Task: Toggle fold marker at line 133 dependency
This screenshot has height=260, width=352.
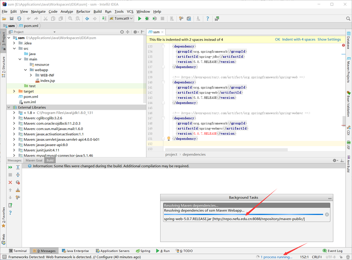Action: click(x=163, y=46)
